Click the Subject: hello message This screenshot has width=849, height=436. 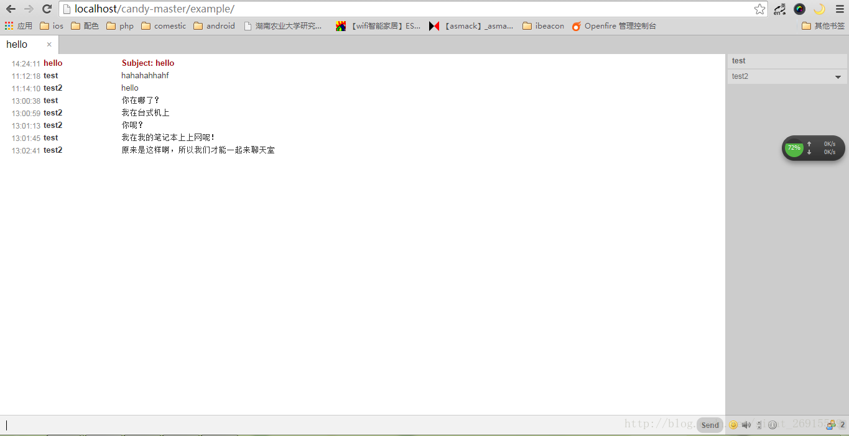(x=148, y=63)
